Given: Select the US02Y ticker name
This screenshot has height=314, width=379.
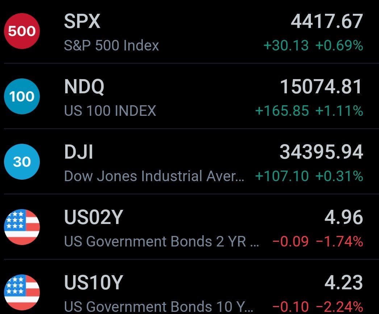Looking at the screenshot, I should tap(93, 218).
